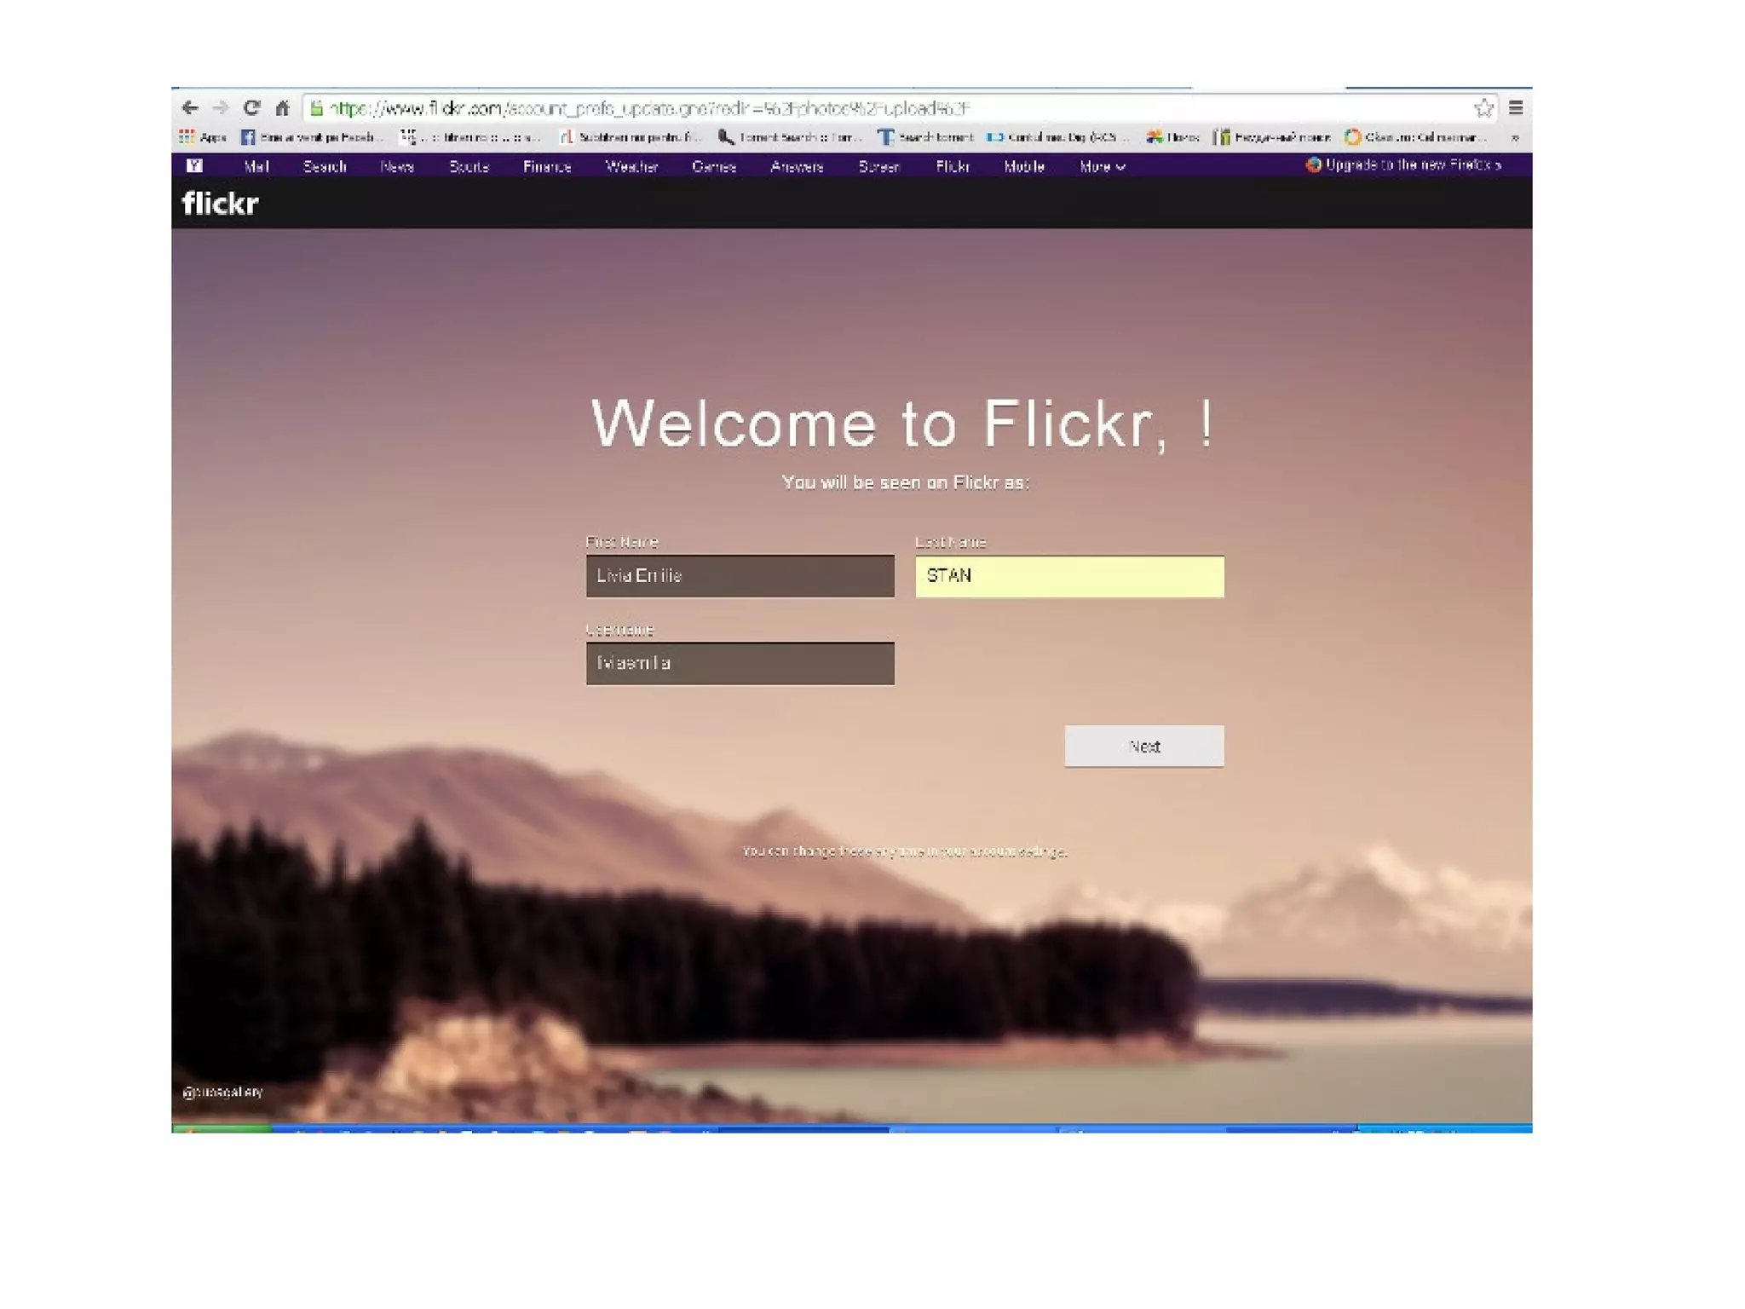
Task: Open Mail in the Yahoo navigation bar
Action: pyautogui.click(x=256, y=166)
